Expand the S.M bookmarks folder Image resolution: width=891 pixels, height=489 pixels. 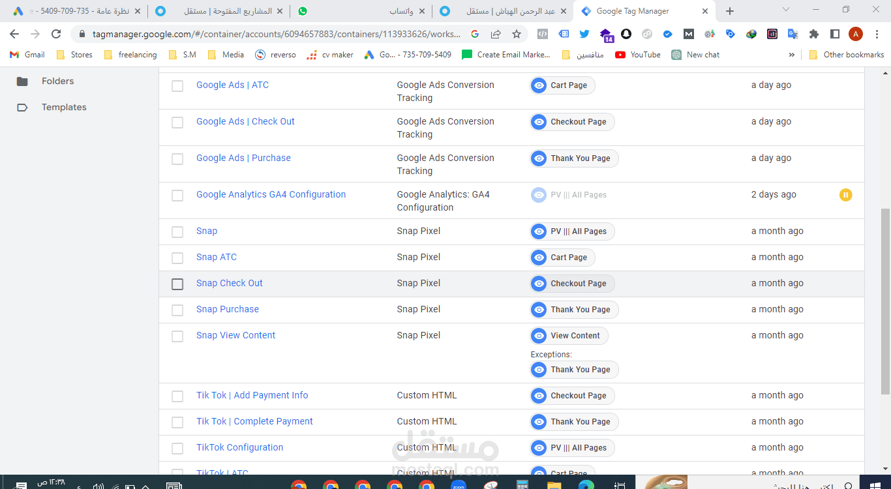click(x=182, y=55)
